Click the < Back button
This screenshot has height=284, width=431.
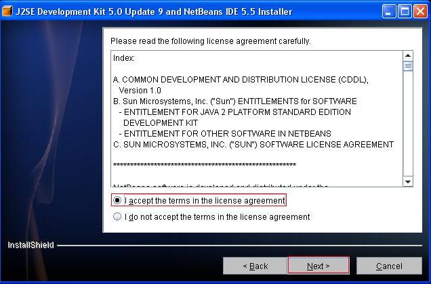[255, 266]
